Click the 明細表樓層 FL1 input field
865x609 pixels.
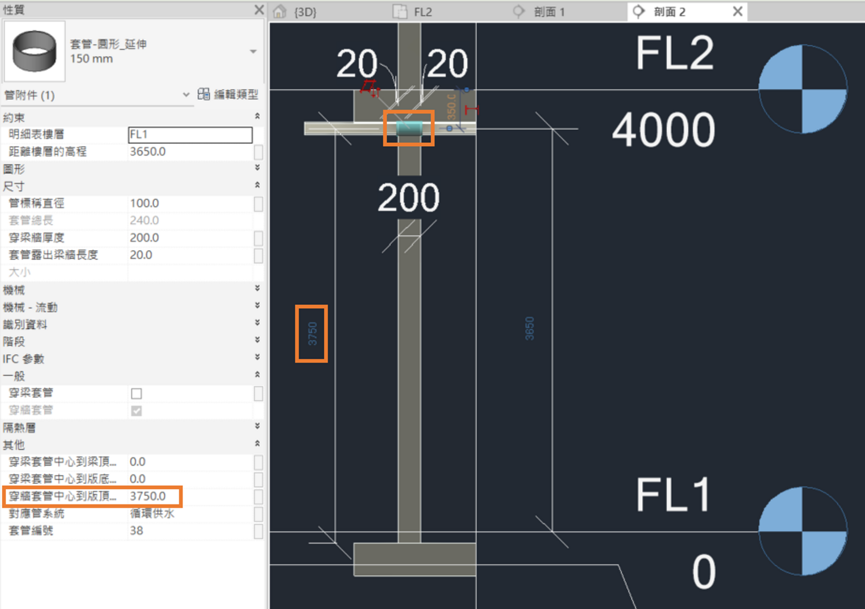pyautogui.click(x=190, y=135)
